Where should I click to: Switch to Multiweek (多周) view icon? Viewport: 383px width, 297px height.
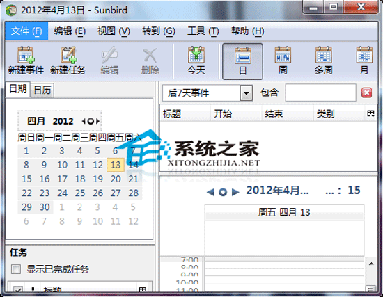[x=324, y=55]
